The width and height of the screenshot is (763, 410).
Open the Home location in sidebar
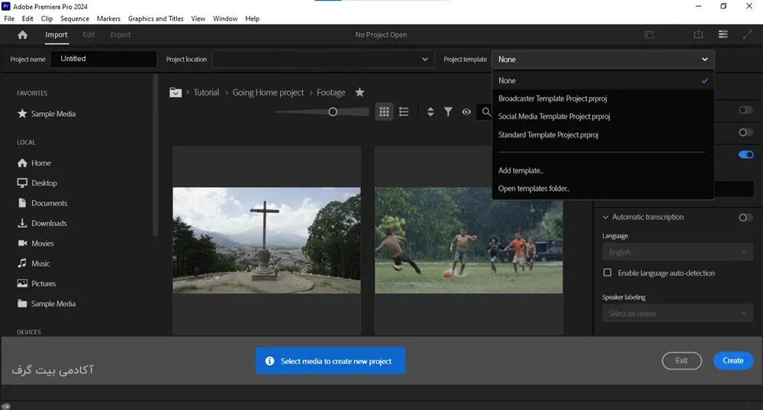coord(34,163)
